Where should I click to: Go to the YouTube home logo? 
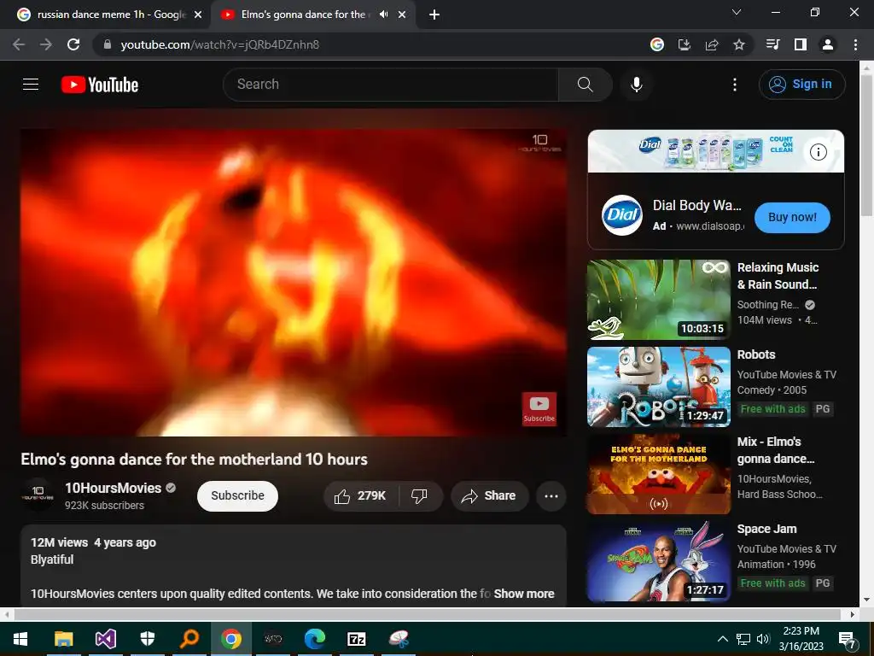point(100,85)
